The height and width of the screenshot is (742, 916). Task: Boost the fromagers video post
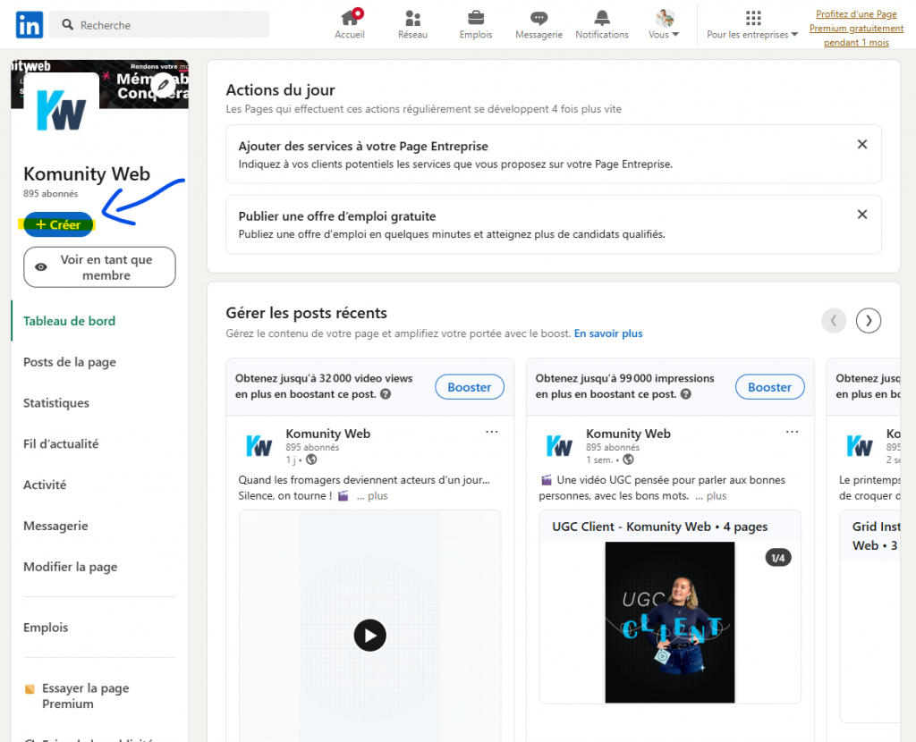point(469,387)
